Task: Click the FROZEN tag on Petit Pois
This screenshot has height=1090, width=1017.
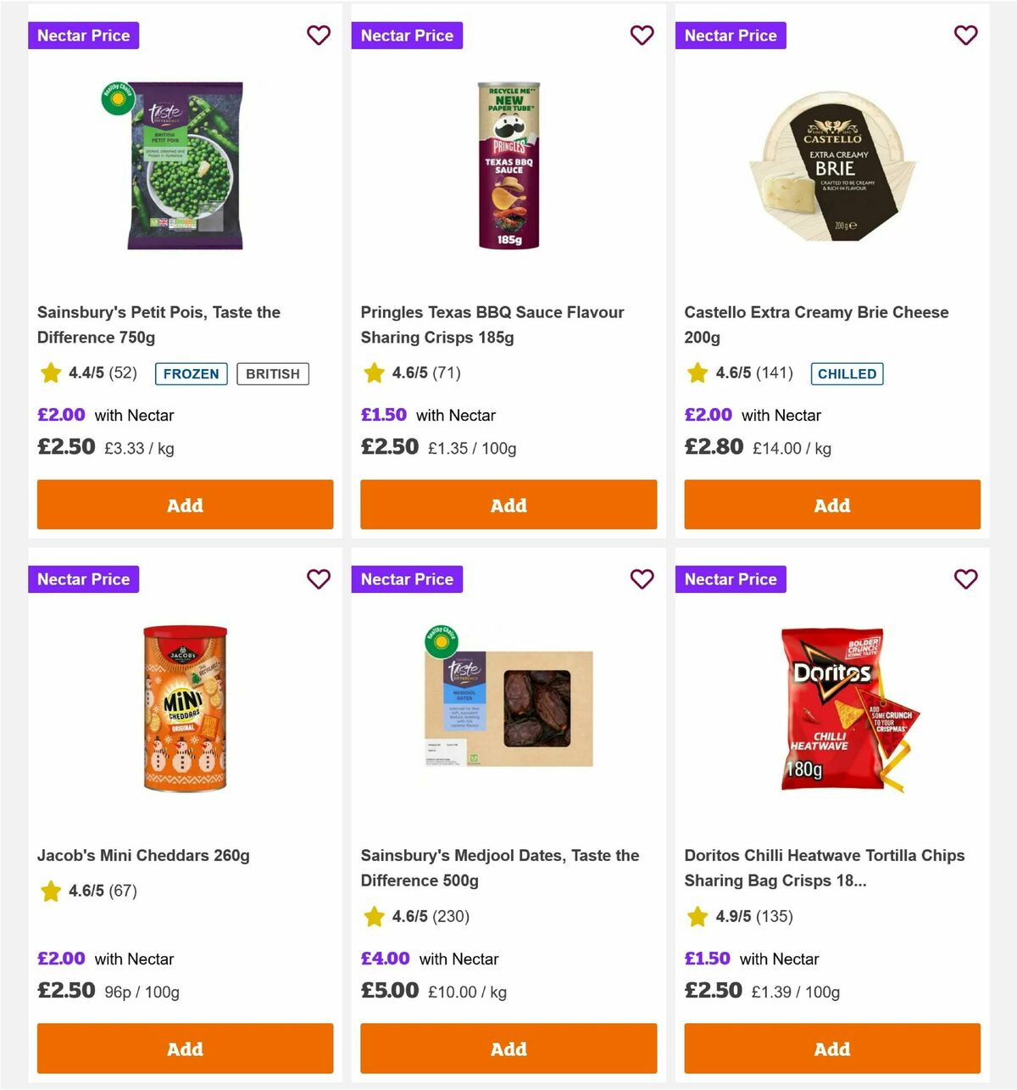Action: click(191, 373)
